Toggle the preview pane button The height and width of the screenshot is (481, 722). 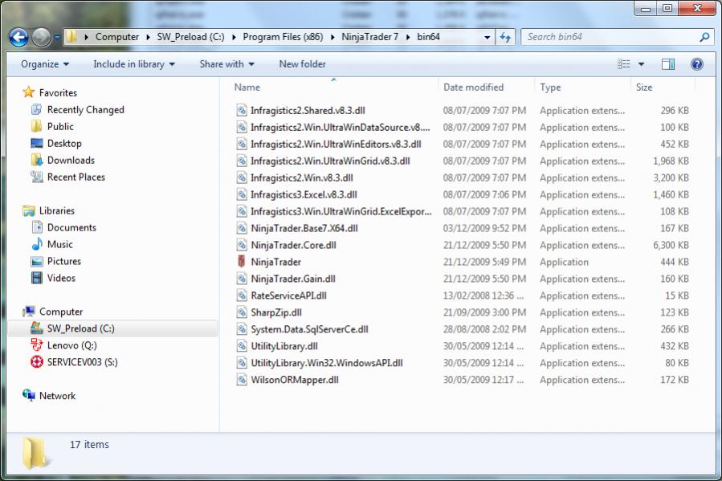[667, 64]
